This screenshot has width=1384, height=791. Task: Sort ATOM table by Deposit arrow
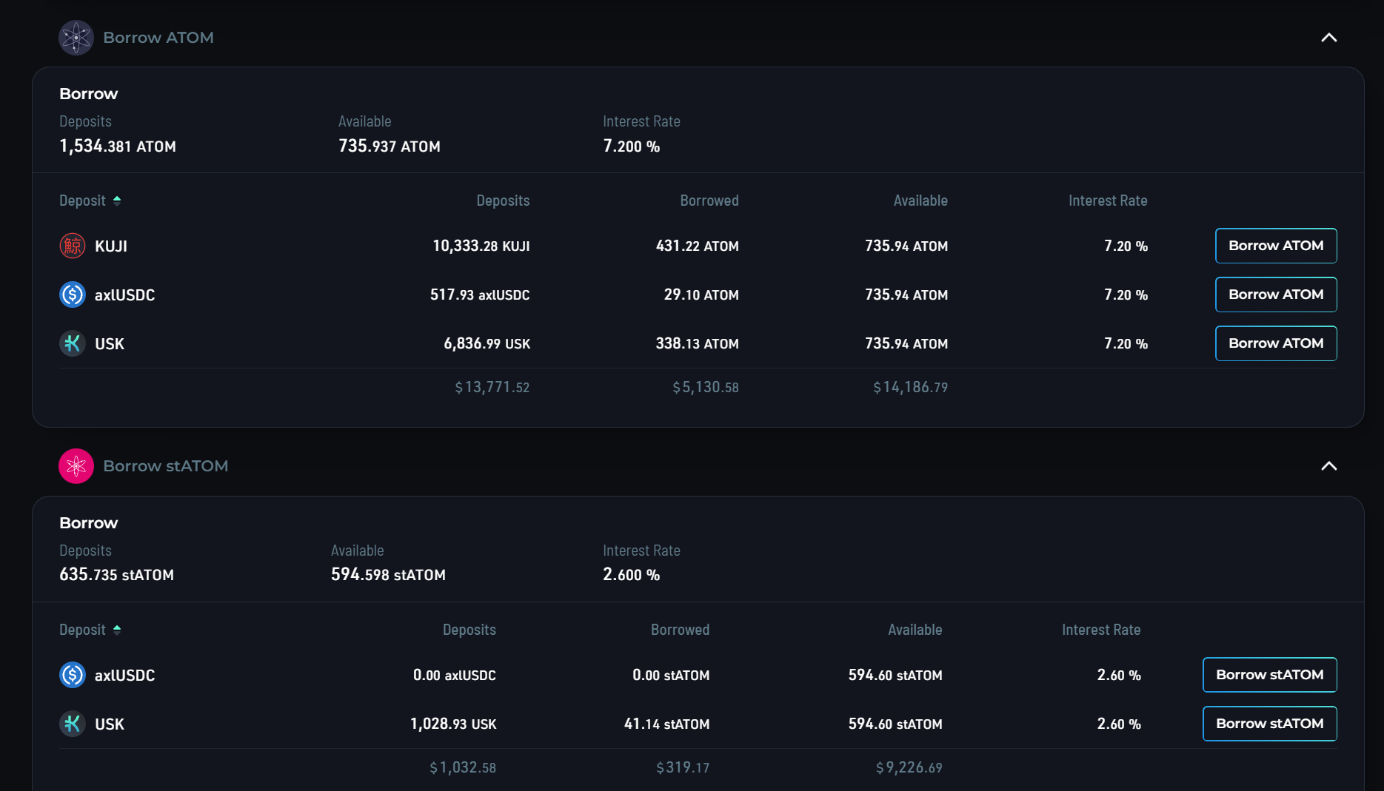[x=117, y=201]
